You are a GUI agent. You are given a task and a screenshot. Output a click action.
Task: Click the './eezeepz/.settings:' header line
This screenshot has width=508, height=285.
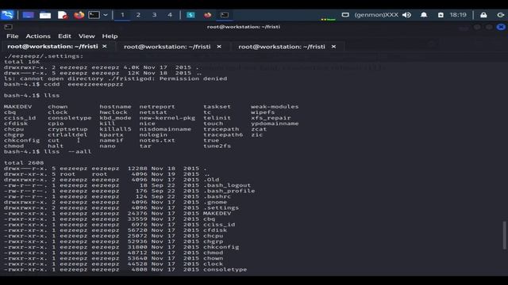(44, 56)
